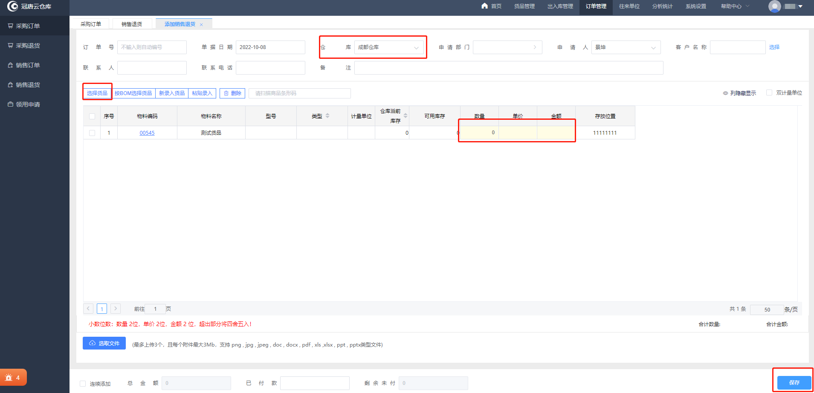
Task: Click the 选取文件 upload button
Action: [104, 343]
